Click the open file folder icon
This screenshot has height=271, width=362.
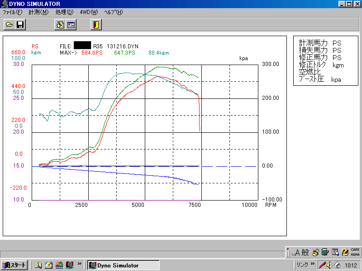click(x=9, y=25)
